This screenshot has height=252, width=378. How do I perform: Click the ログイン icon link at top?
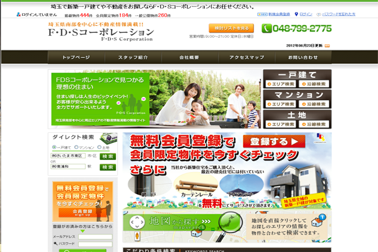pos(304,13)
